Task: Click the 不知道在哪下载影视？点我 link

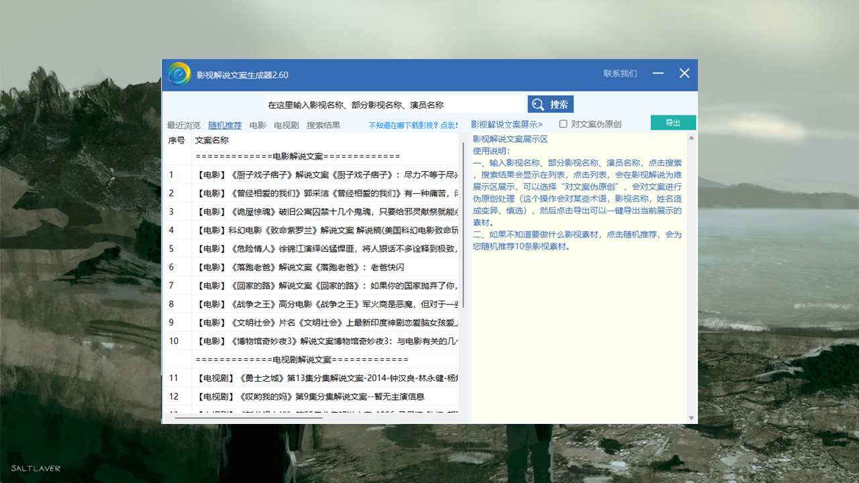Action: click(x=413, y=125)
